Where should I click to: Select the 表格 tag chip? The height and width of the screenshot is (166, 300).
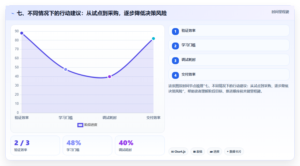[x=198, y=152]
